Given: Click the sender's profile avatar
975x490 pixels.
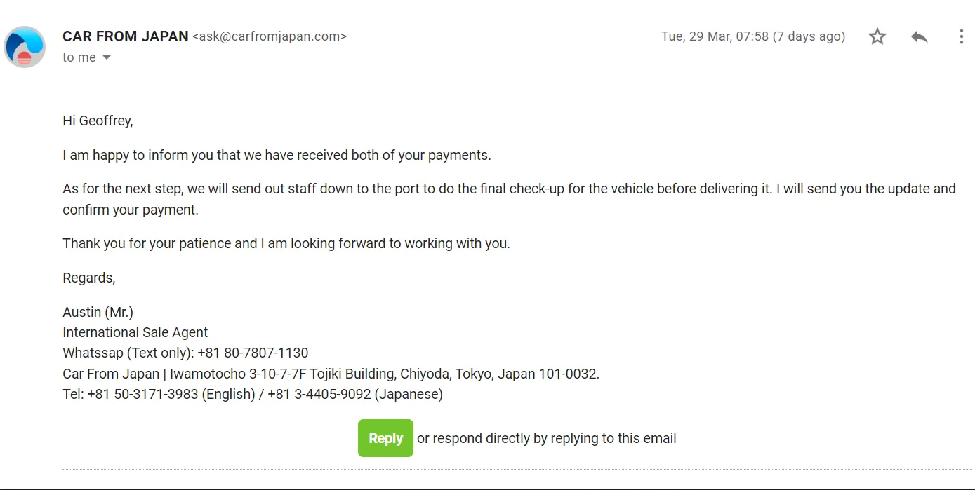Looking at the screenshot, I should [x=25, y=47].
